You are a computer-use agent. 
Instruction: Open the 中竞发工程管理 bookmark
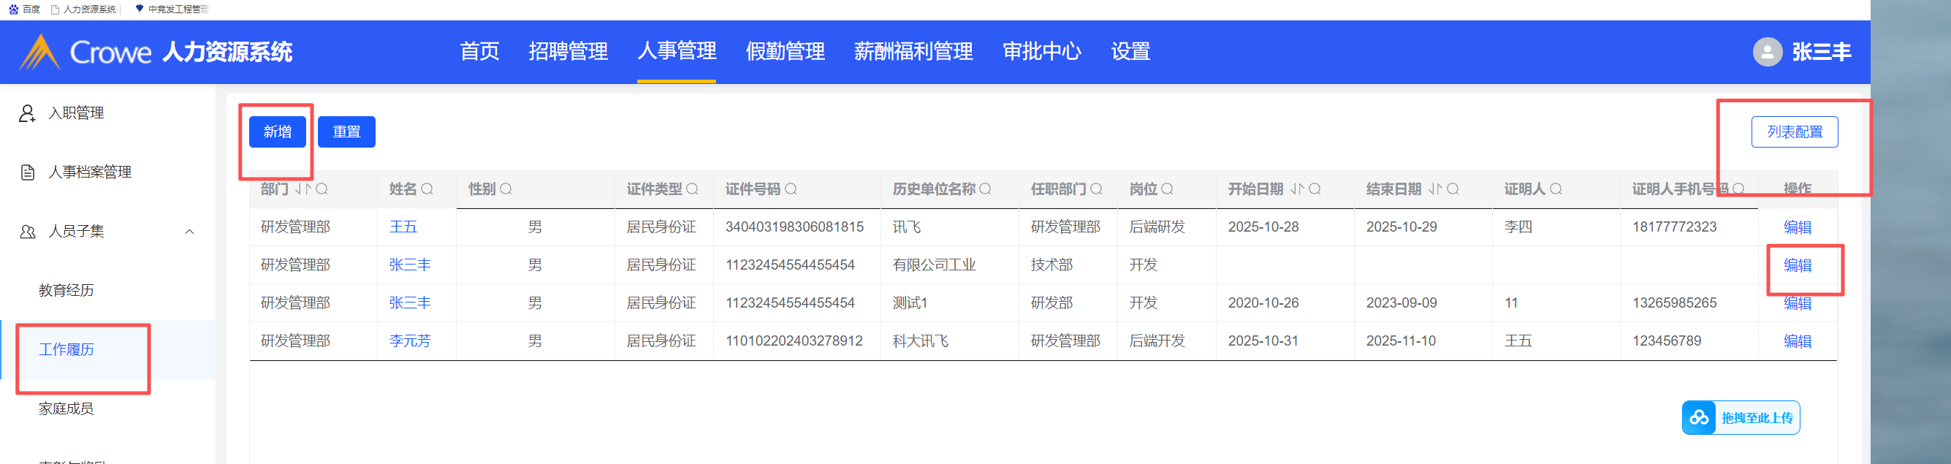click(x=171, y=9)
